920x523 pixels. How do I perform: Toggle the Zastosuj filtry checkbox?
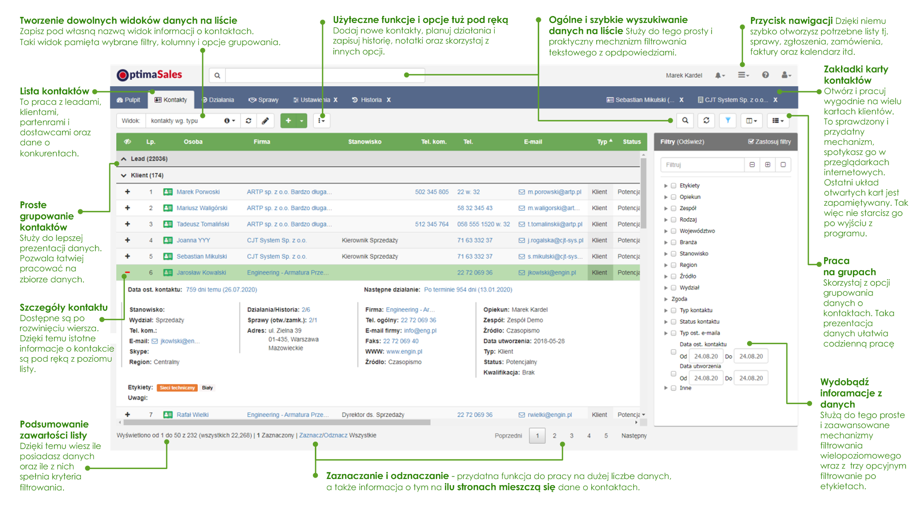coord(751,142)
